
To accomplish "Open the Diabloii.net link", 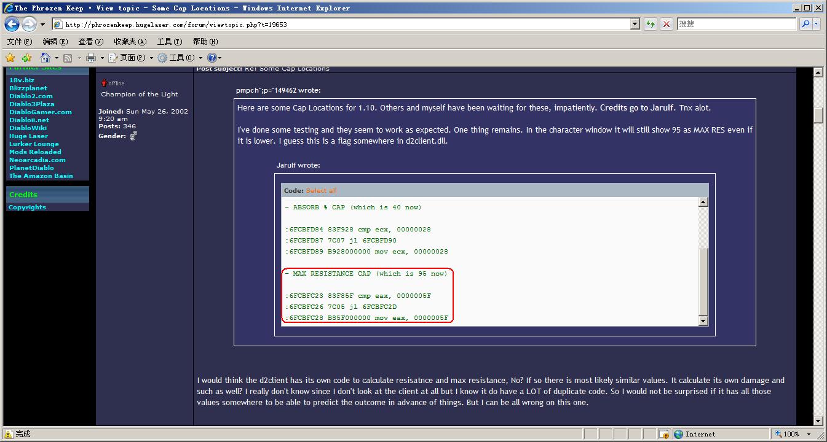I will (x=29, y=120).
